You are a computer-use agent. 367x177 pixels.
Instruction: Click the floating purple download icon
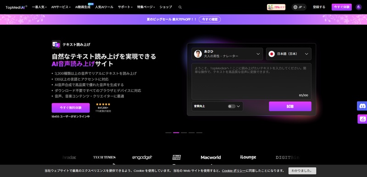pos(362,119)
